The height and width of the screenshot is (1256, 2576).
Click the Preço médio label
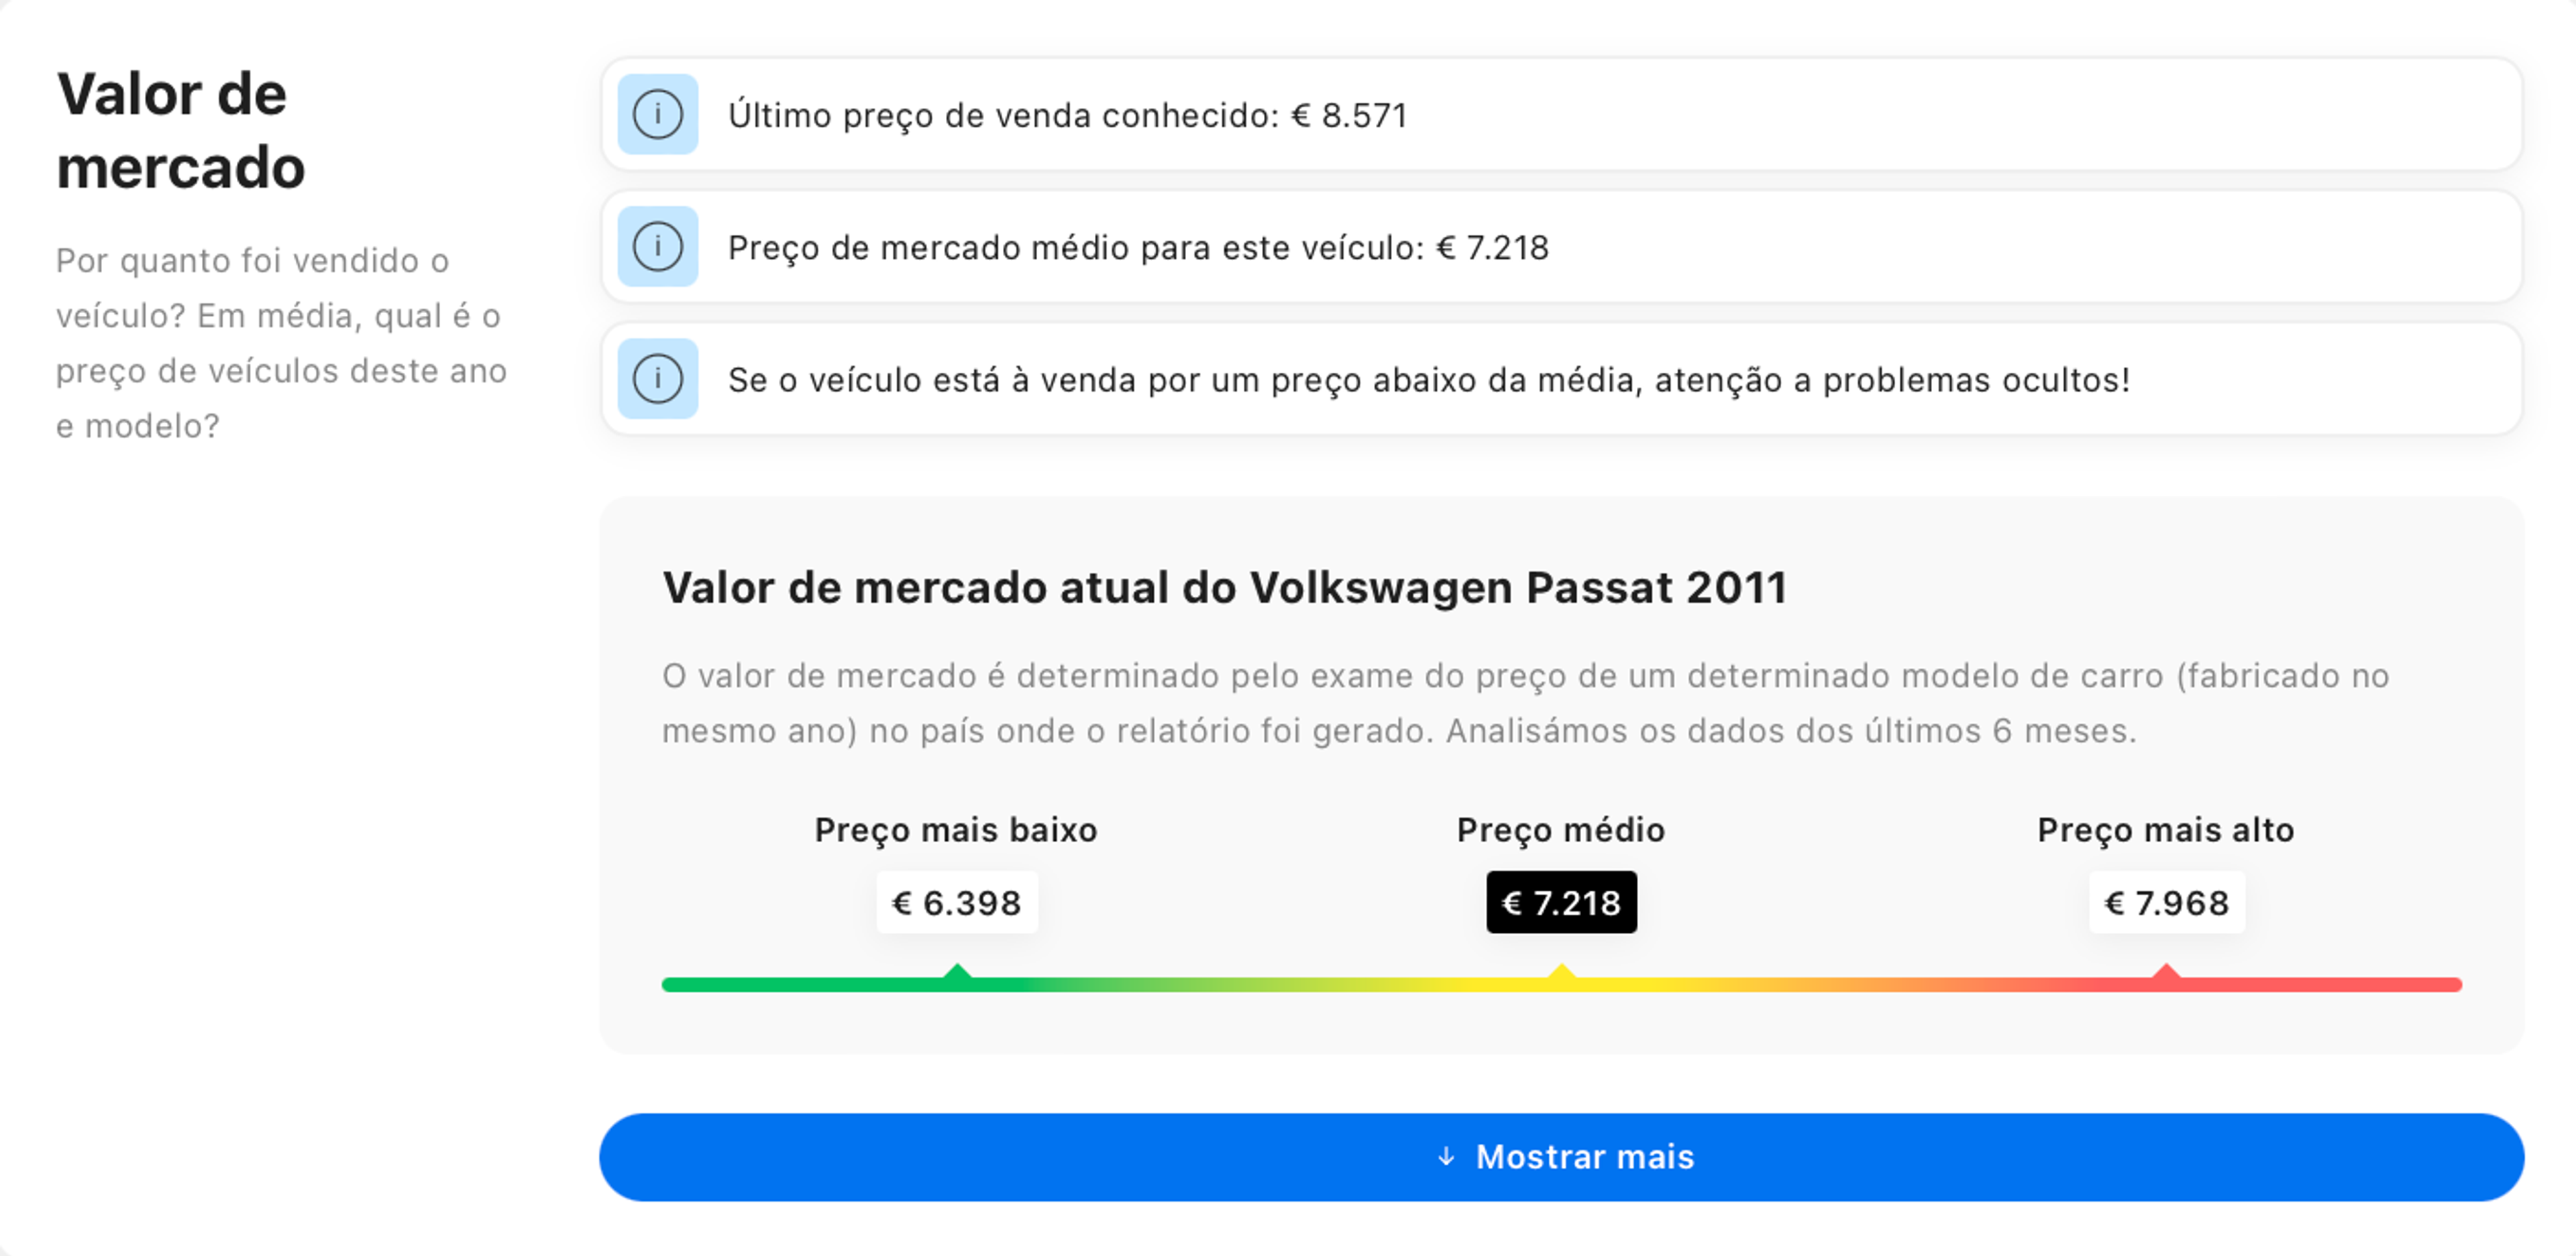pos(1560,830)
